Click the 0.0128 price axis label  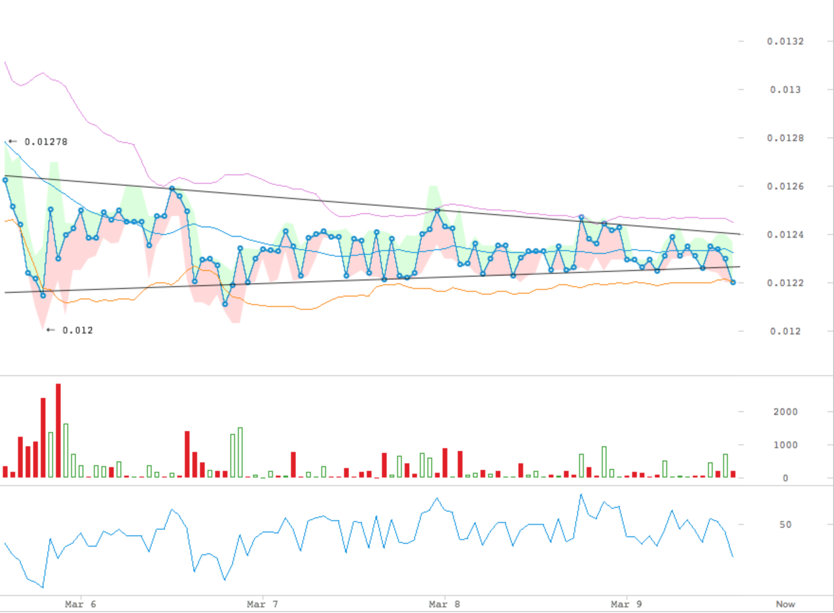[x=785, y=138]
